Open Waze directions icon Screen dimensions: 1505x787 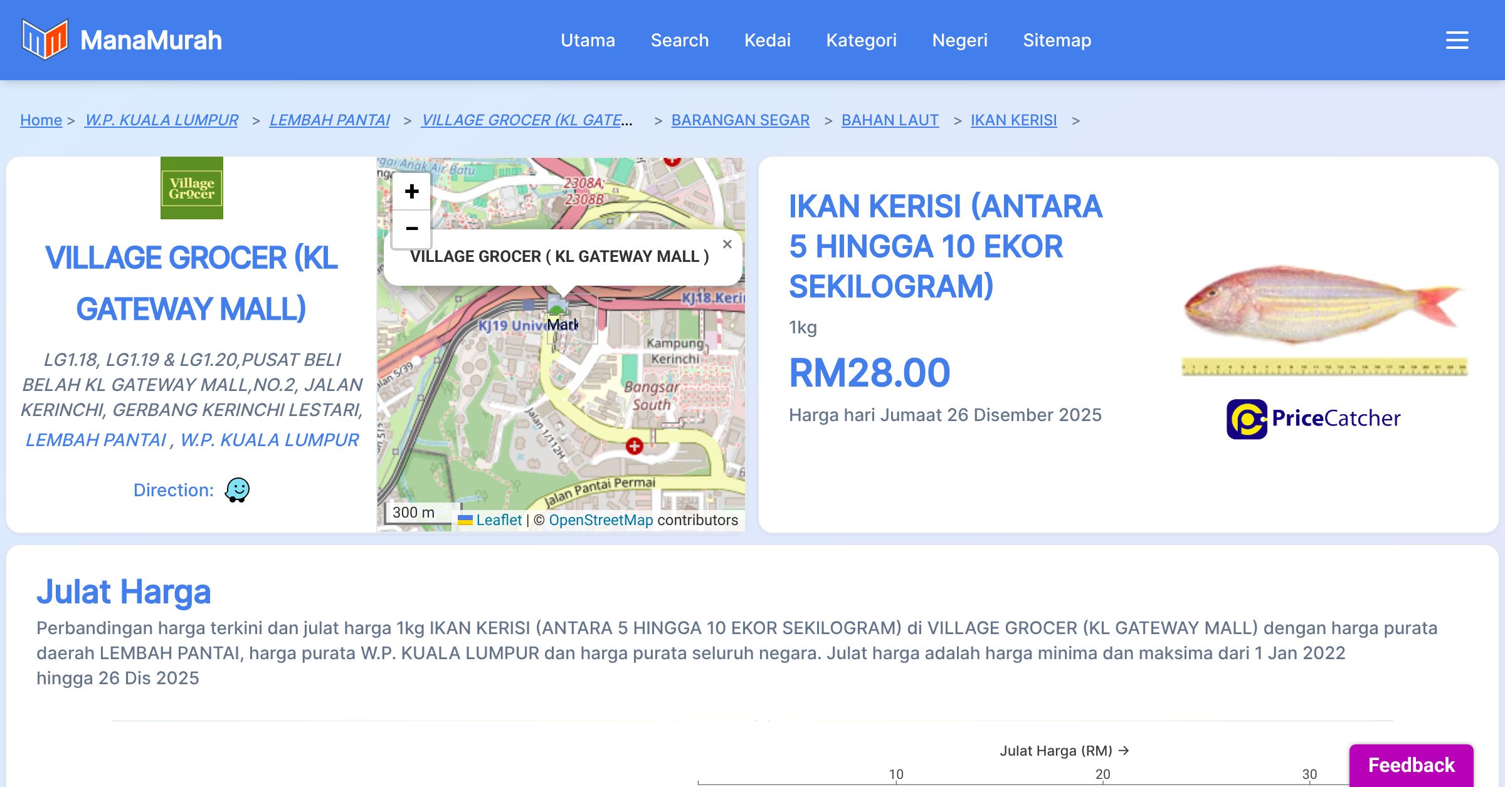point(237,490)
